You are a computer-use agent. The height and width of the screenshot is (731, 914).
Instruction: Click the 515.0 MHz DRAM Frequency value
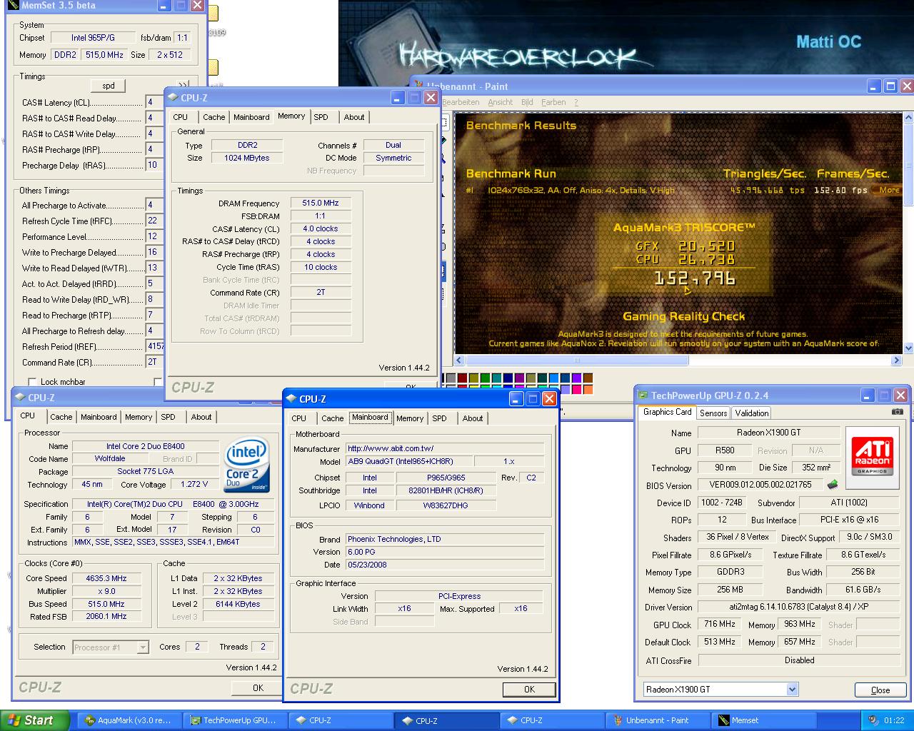pyautogui.click(x=321, y=203)
